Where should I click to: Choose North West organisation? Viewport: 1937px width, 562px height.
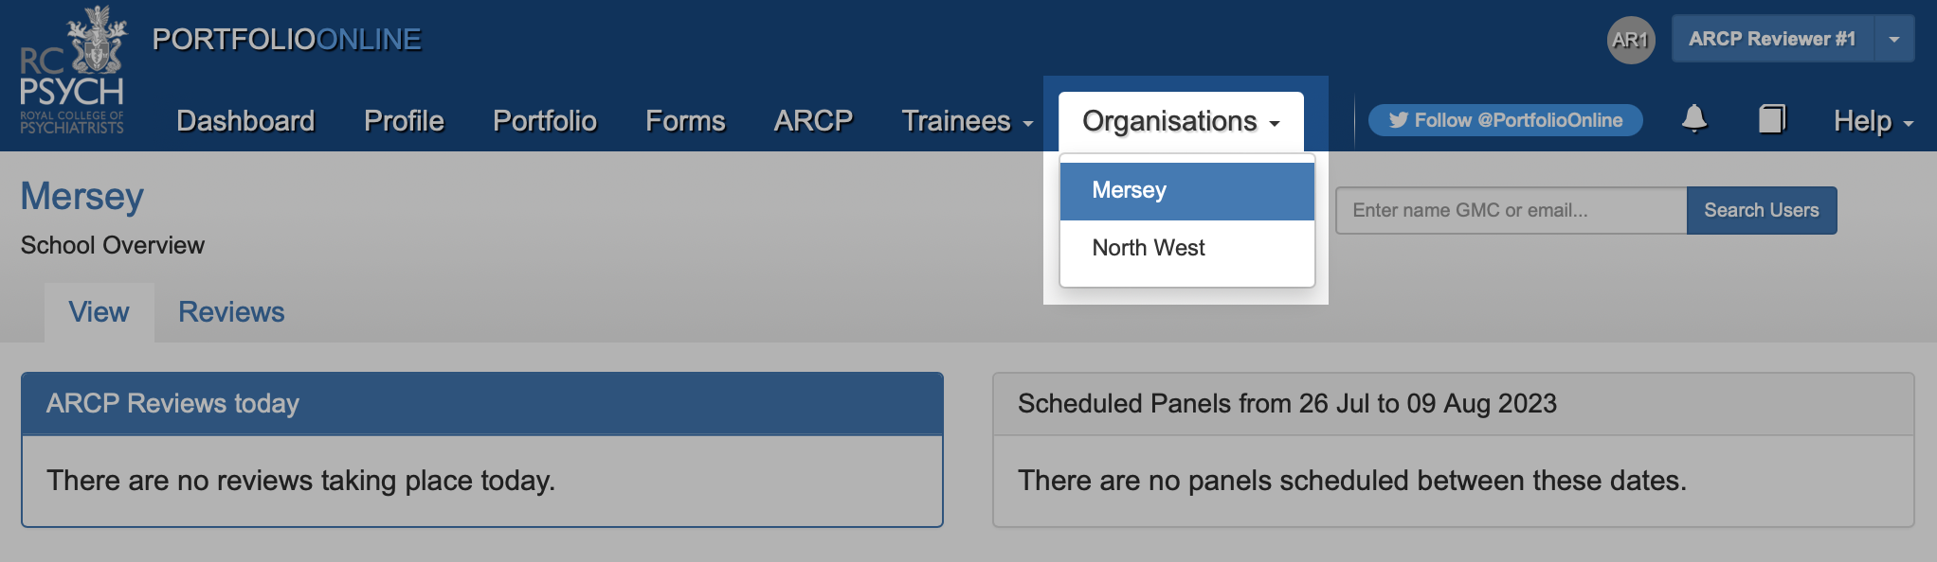click(1186, 248)
